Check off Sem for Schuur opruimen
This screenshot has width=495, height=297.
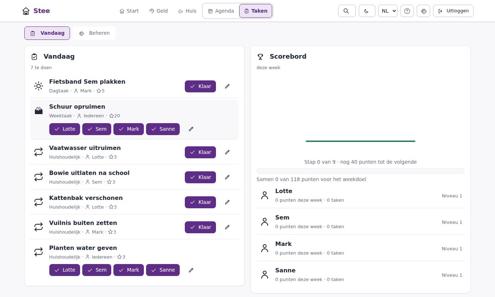tap(97, 129)
